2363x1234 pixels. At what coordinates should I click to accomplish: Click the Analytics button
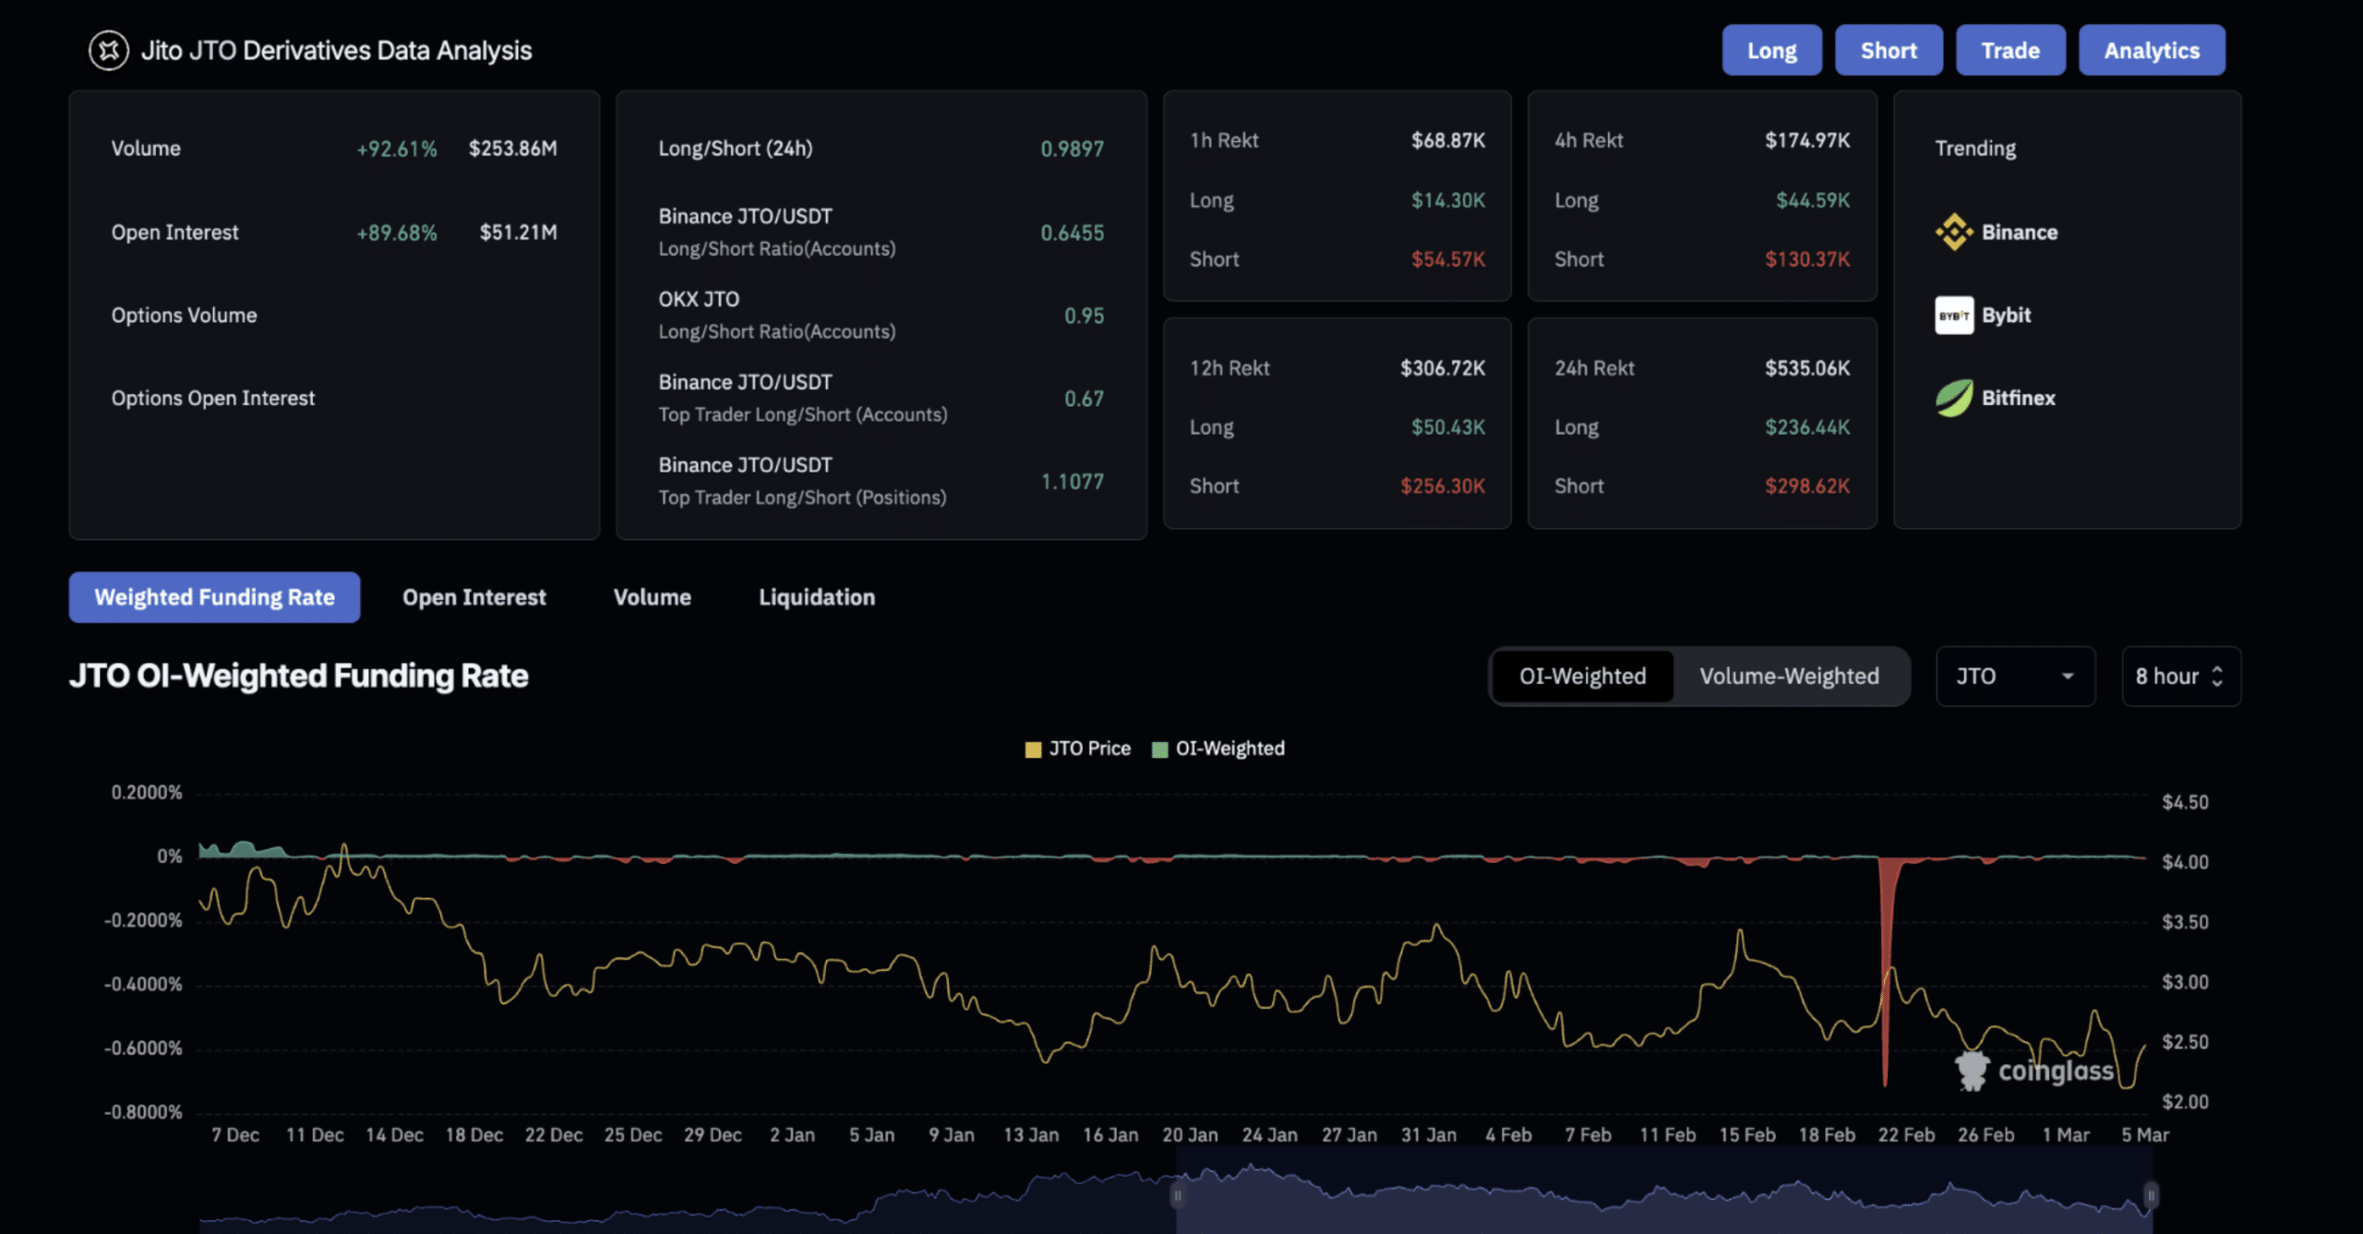coord(2152,50)
